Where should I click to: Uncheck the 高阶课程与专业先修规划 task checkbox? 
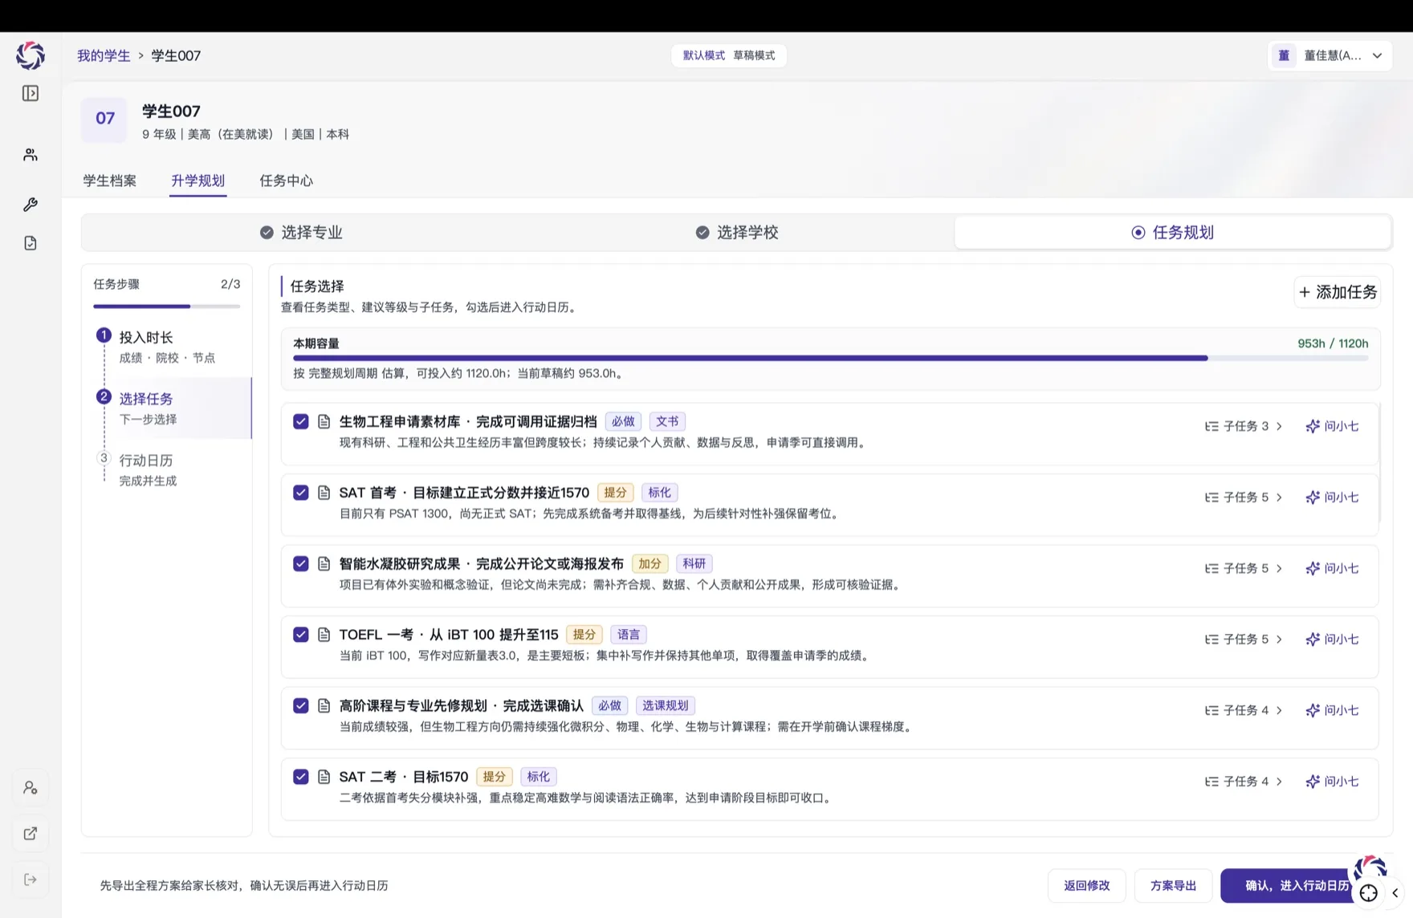(301, 705)
